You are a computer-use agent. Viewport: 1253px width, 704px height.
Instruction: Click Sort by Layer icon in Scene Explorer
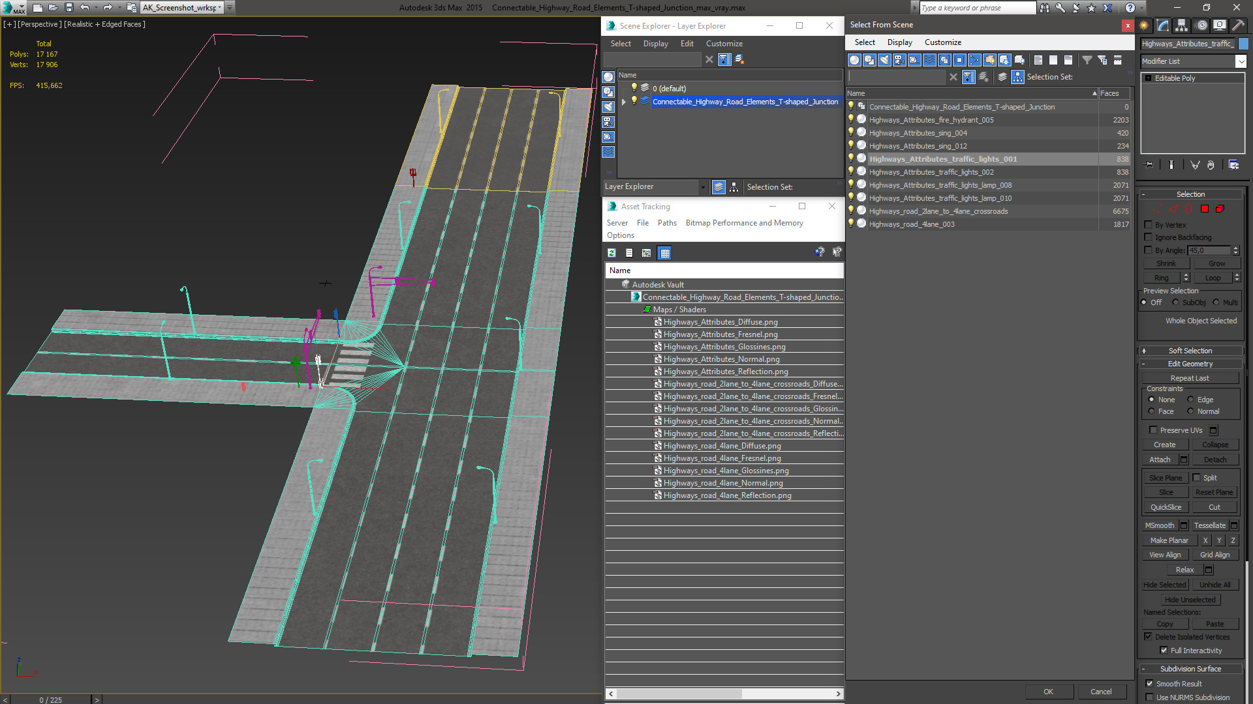click(719, 187)
